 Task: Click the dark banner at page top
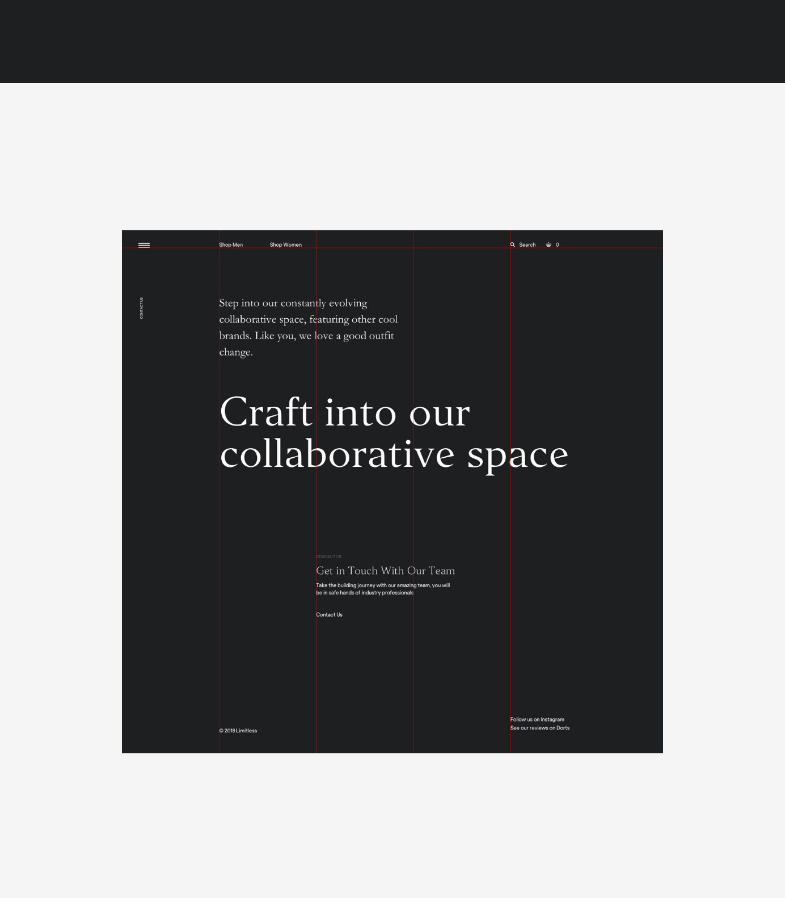tap(392, 41)
